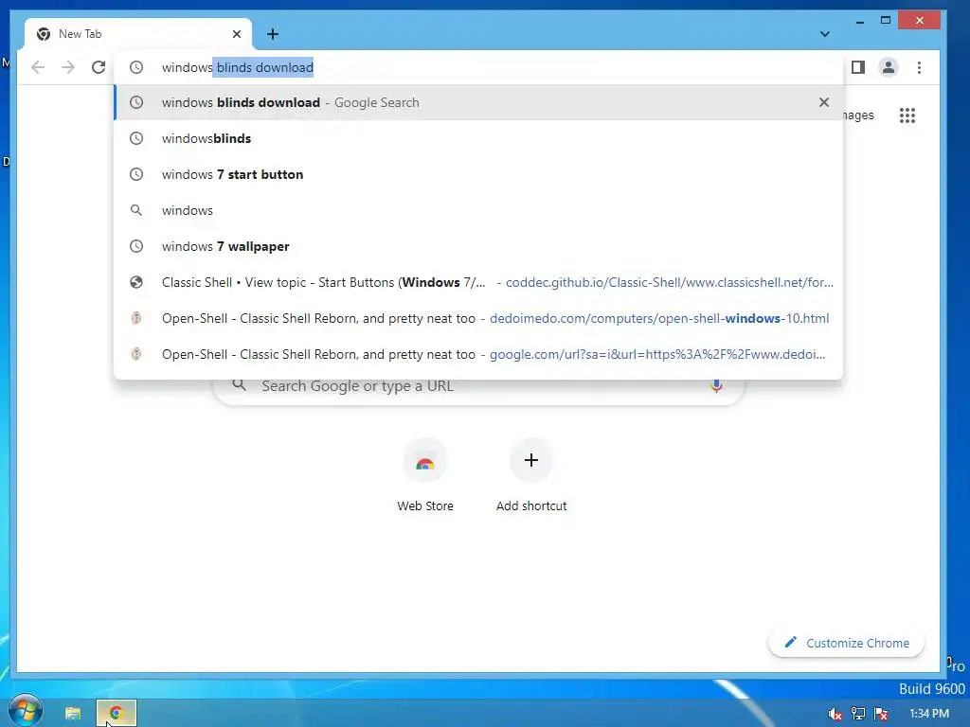The image size is (970, 727).
Task: Click the globe icon of Classic Shell entry
Action: (x=136, y=282)
